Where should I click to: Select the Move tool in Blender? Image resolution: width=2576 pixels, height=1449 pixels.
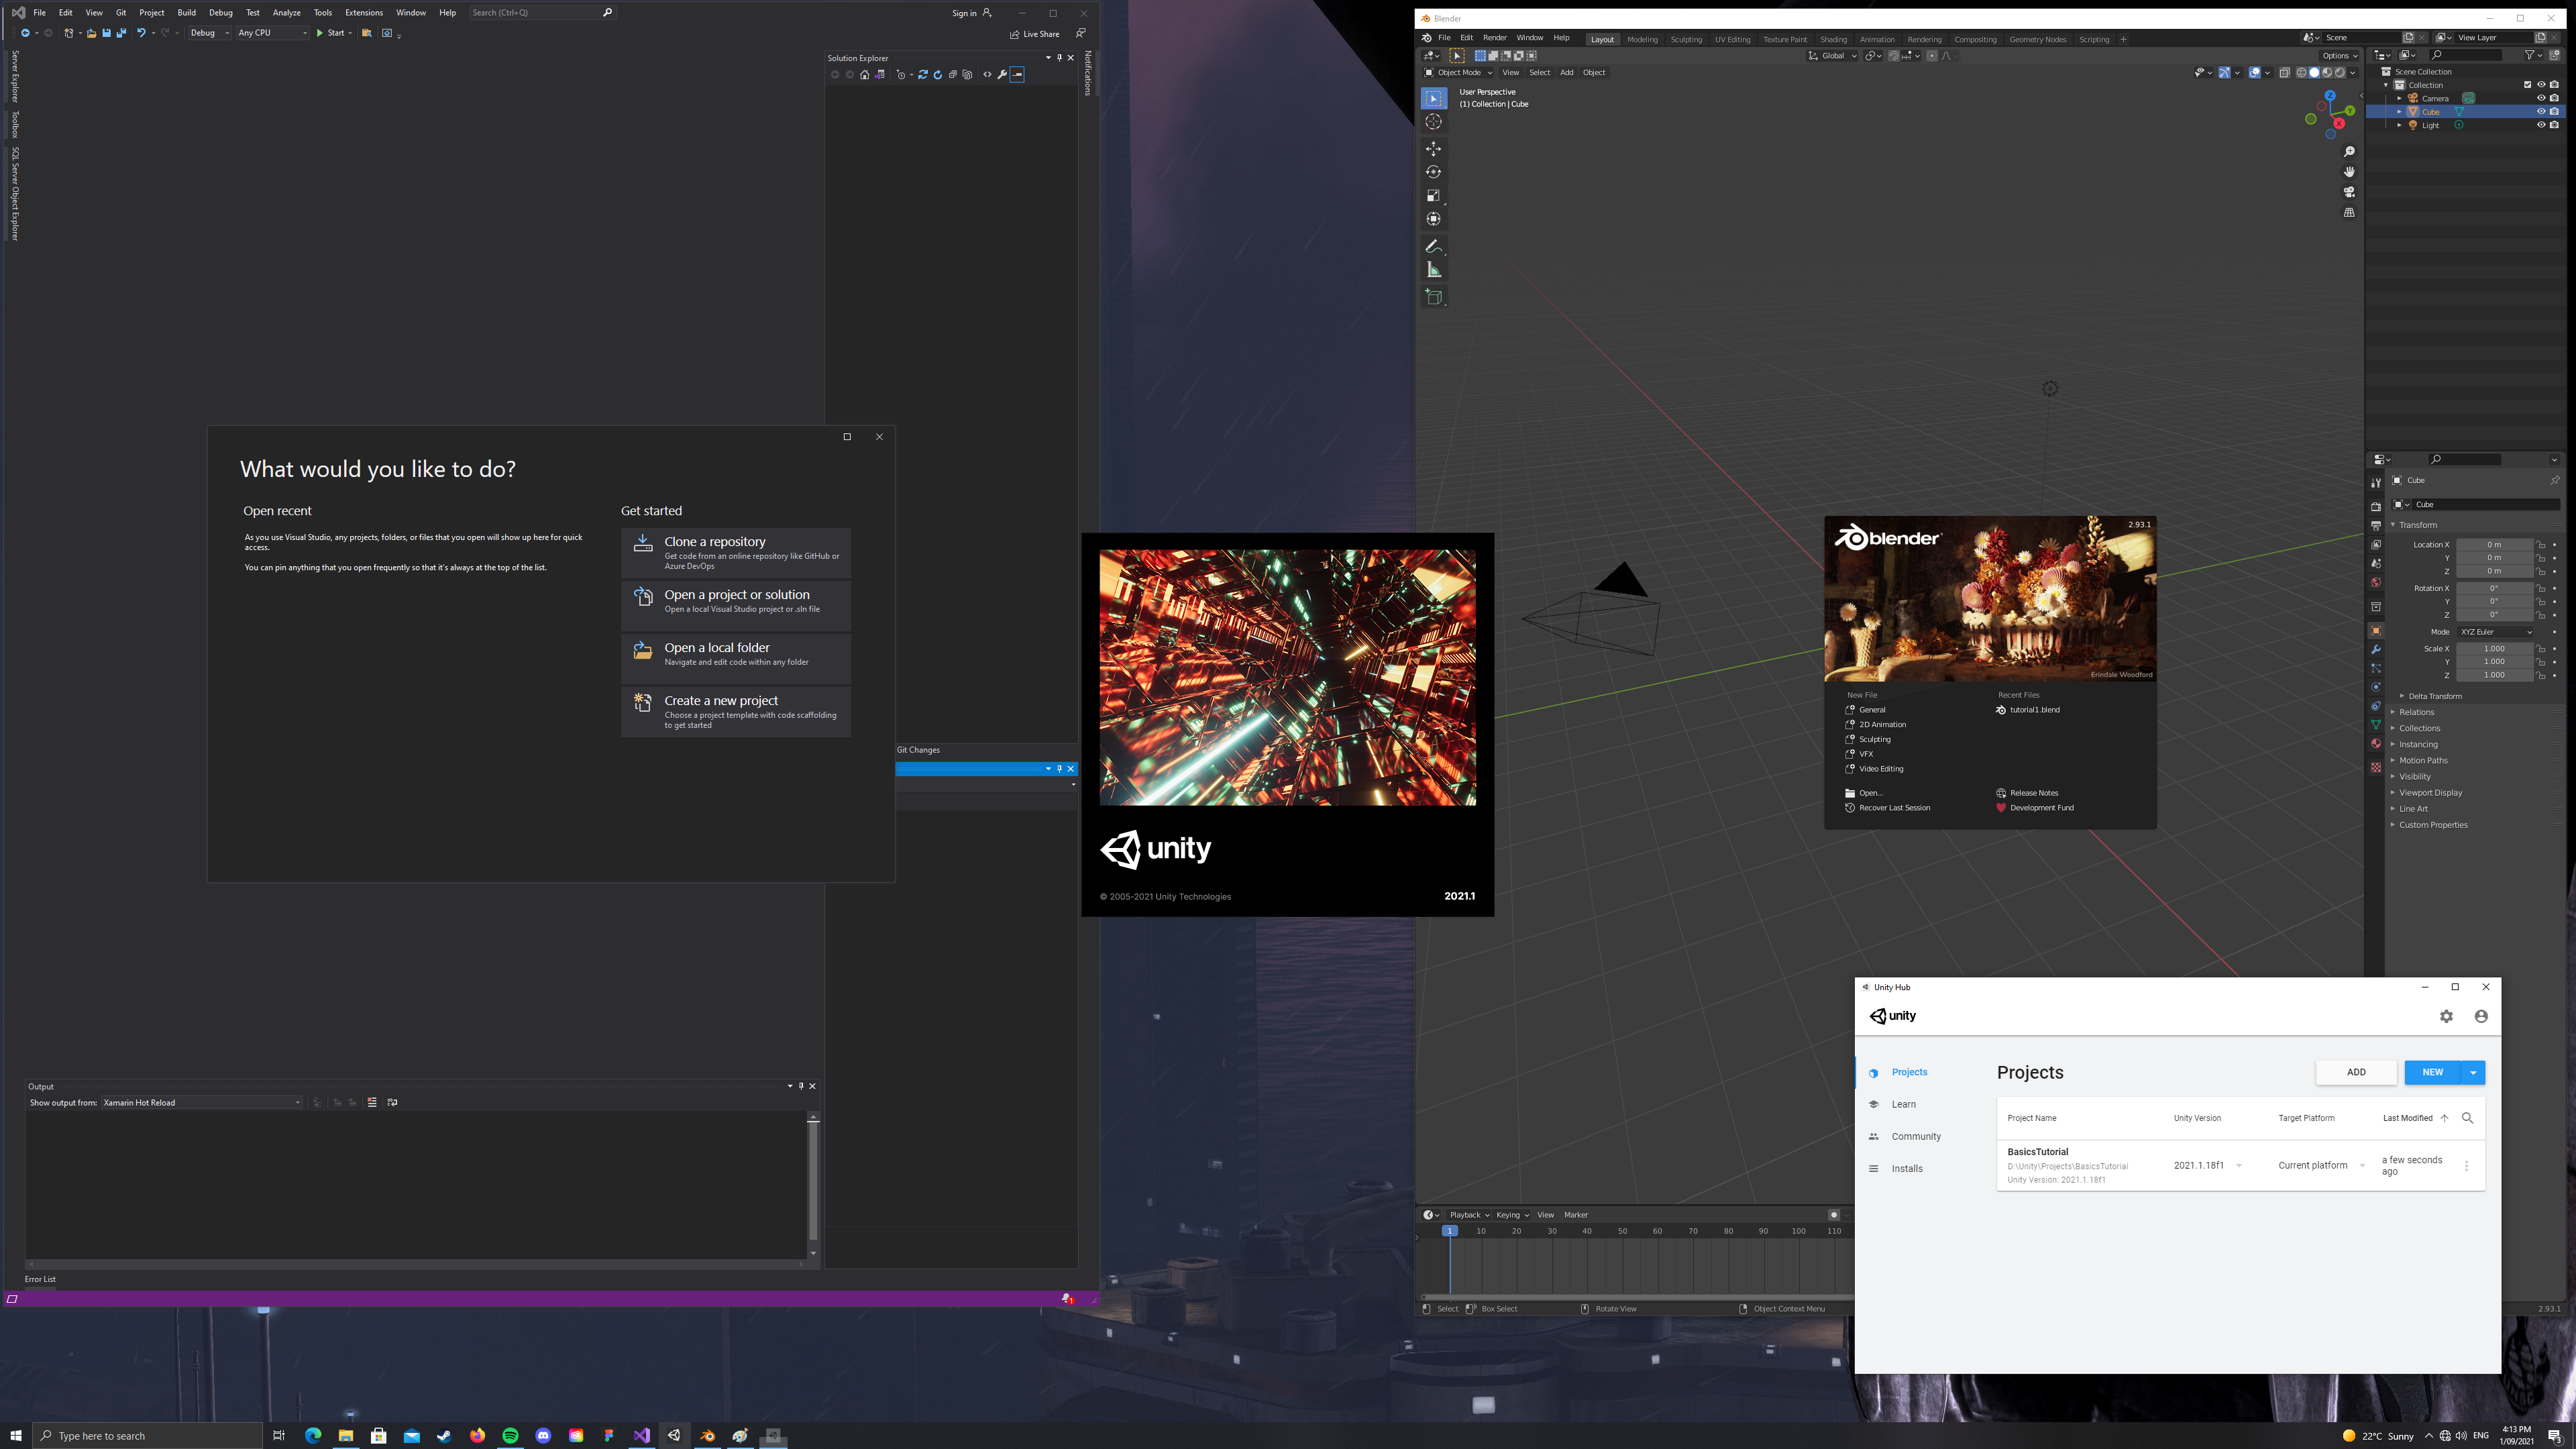1433,149
